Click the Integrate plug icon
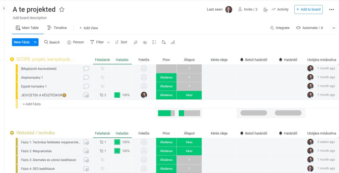339x173 pixels. coord(272,28)
